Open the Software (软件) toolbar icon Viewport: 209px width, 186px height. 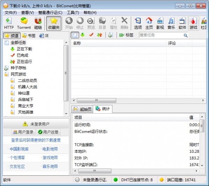click(x=182, y=23)
